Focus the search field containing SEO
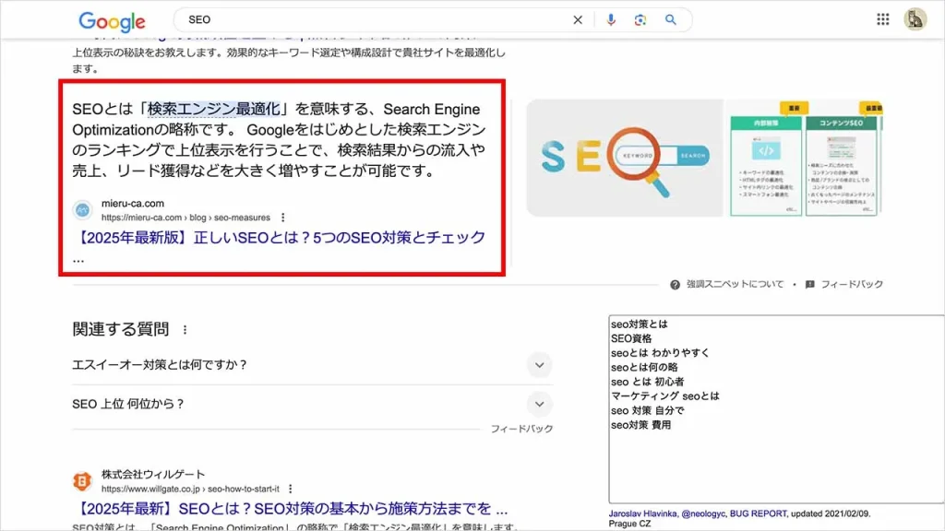The image size is (945, 531). (369, 19)
